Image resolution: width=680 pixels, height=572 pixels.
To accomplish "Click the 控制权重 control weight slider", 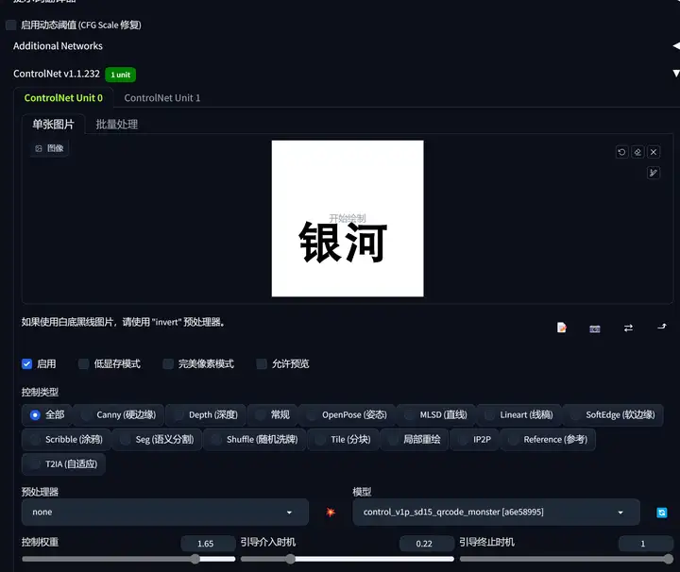I will 128,559.
